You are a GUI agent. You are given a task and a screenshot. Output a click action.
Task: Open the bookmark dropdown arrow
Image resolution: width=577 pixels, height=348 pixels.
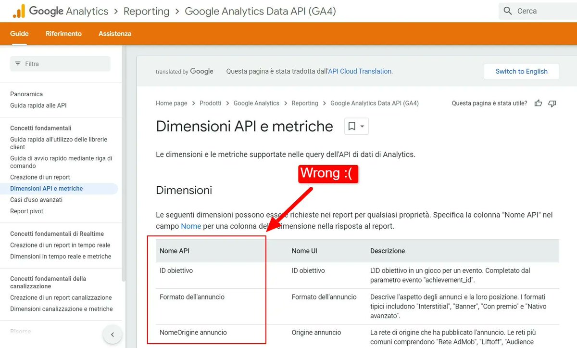pos(362,127)
